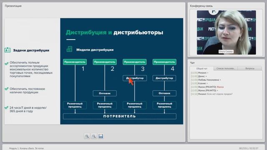Open the Общий чат tab
Screen dimensions: 267x150
[202, 68]
